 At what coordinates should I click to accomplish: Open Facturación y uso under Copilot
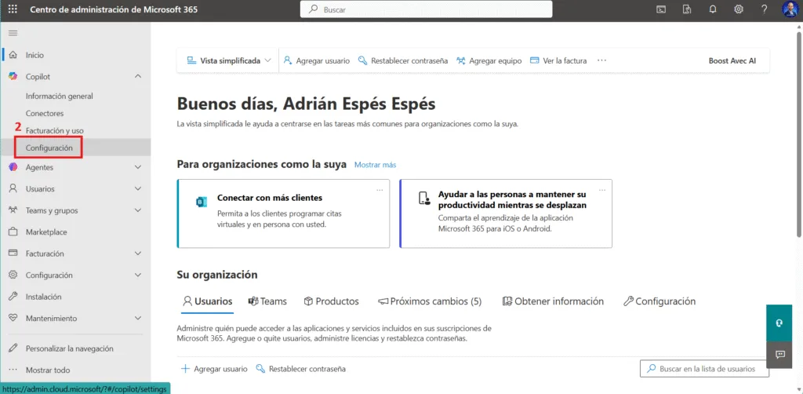coord(54,130)
